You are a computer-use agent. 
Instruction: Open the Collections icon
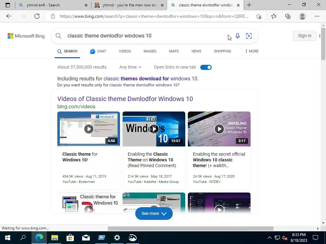point(288,16)
